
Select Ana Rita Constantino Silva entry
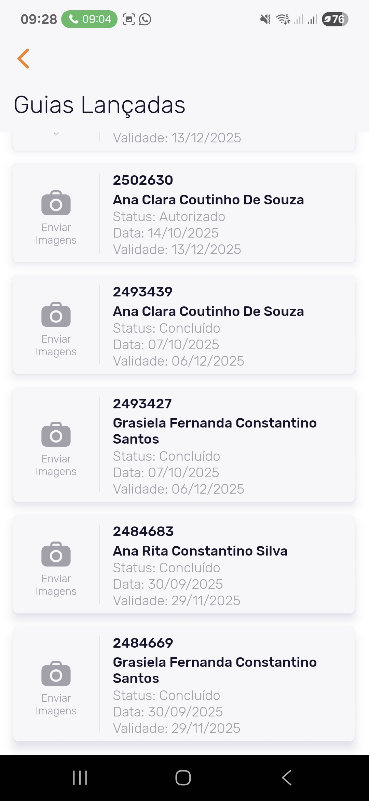200,551
